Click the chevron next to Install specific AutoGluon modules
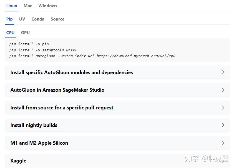The width and height of the screenshot is (234, 168). coord(223,72)
